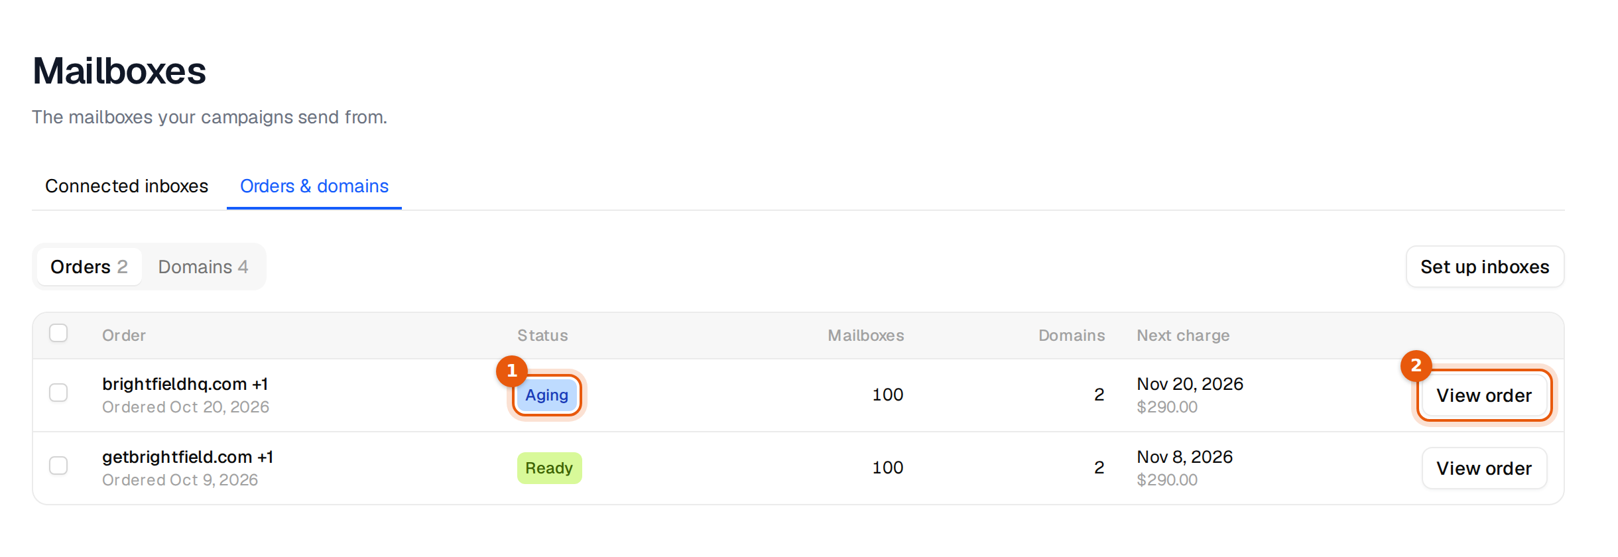Click the Next charge column header
This screenshot has height=557, width=1618.
pyautogui.click(x=1183, y=336)
